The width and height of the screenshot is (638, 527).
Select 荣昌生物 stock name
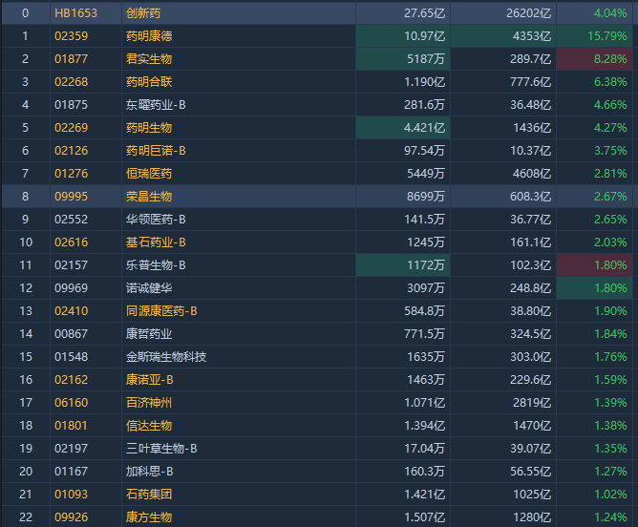(149, 197)
